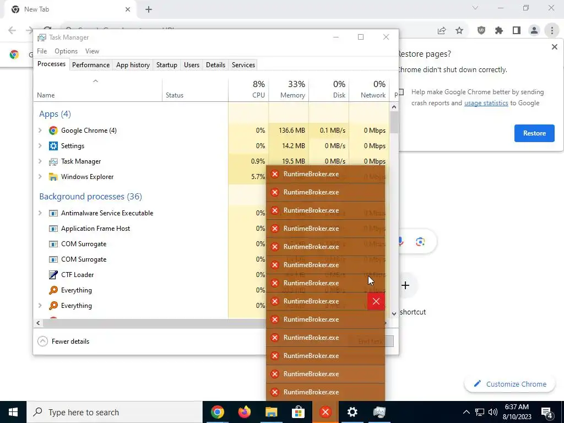Click the Windows Explorer folder icon in process list

[x=53, y=177]
